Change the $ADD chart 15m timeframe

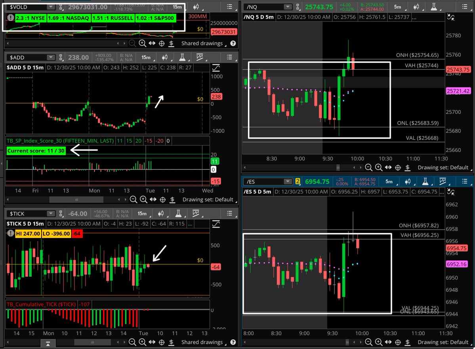(146, 58)
